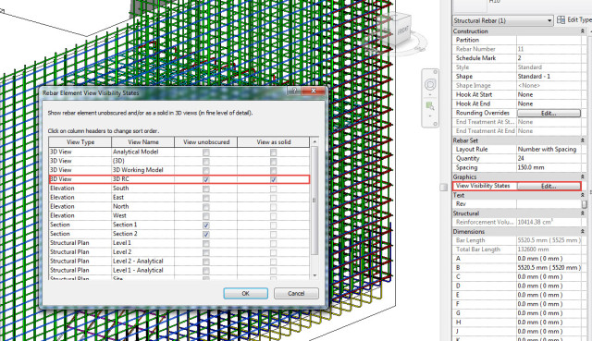Click the Reinforcement Volume value 10414.38 cm³
Screen dimensions: 592x341
[x=536, y=222]
